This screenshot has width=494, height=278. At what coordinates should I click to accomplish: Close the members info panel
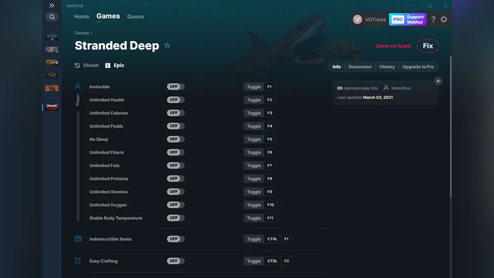pos(438,81)
